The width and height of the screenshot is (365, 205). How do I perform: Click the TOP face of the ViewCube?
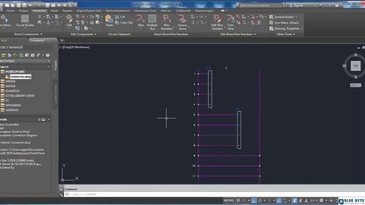pos(355,66)
